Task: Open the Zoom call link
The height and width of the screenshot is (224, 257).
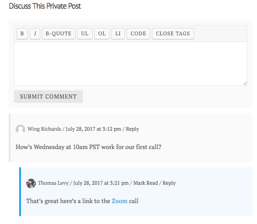Action: coord(120,201)
